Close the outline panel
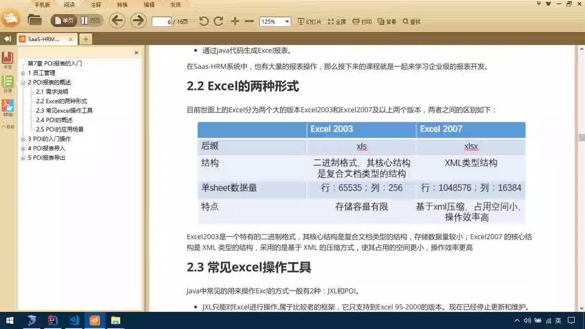This screenshot has width=585, height=329. point(136,53)
